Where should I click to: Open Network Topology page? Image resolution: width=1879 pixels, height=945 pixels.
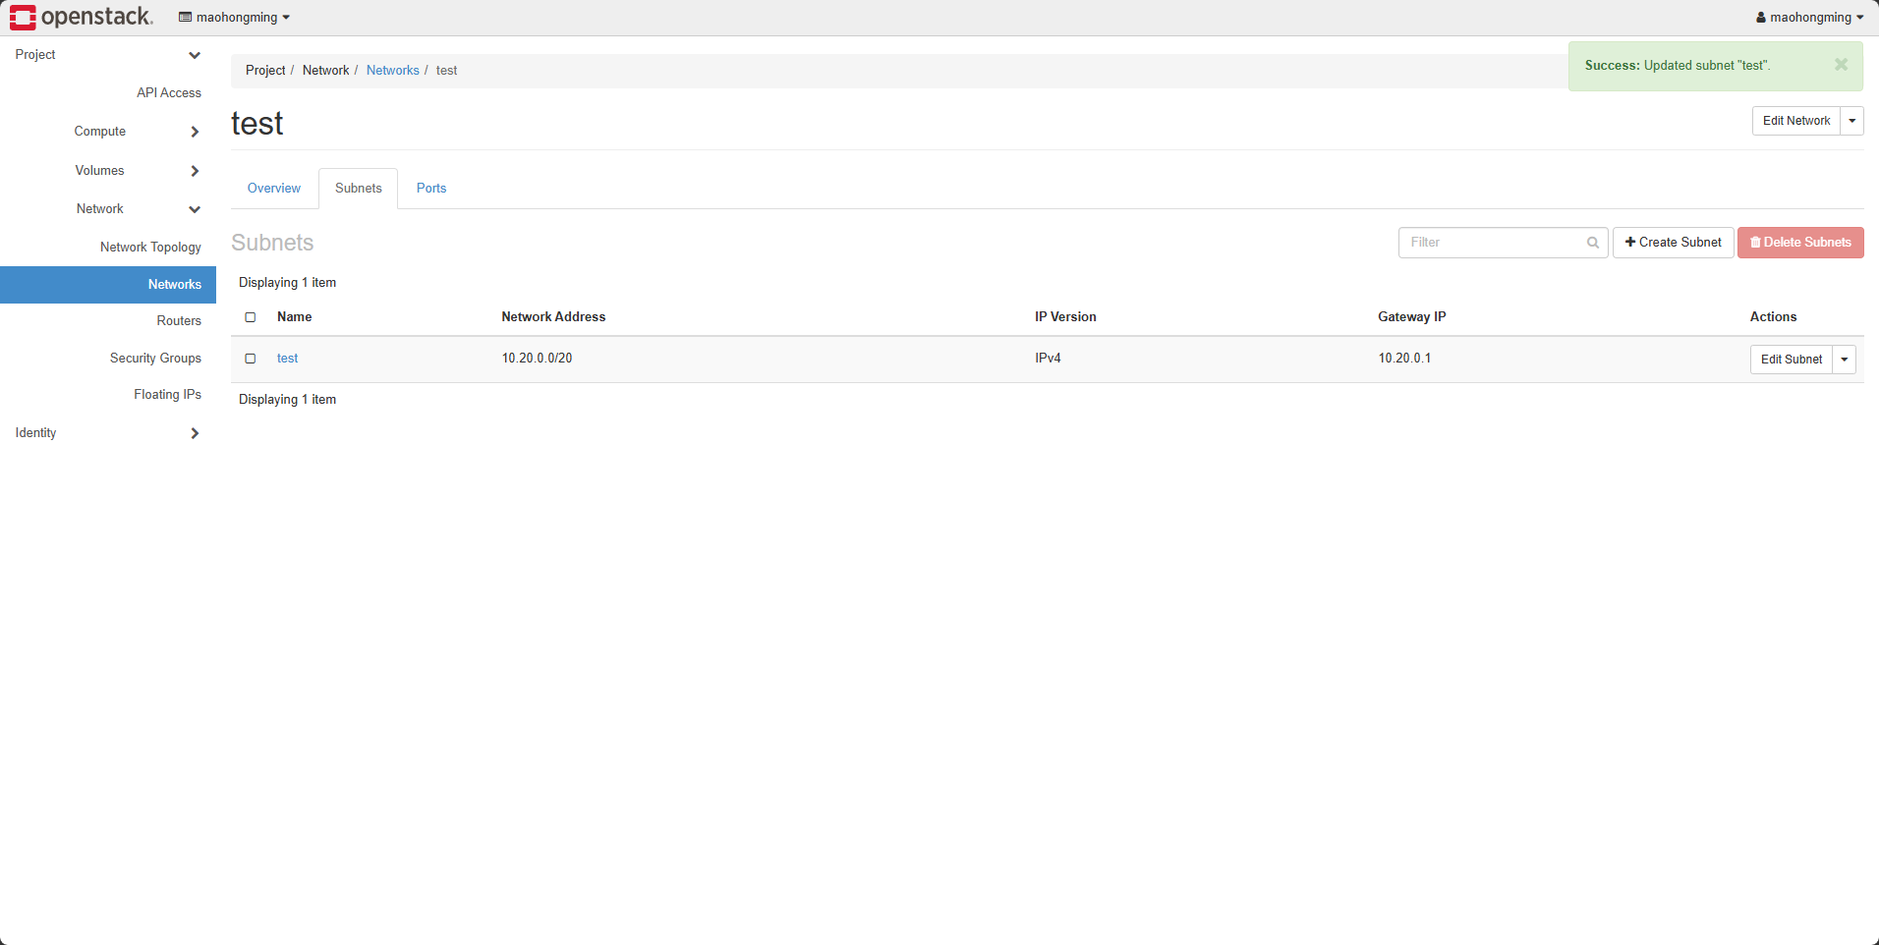click(x=150, y=248)
